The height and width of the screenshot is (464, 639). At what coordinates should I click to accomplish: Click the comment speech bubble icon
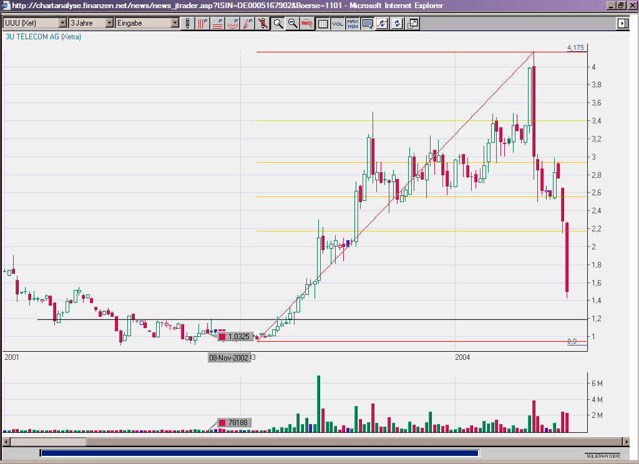[367, 23]
